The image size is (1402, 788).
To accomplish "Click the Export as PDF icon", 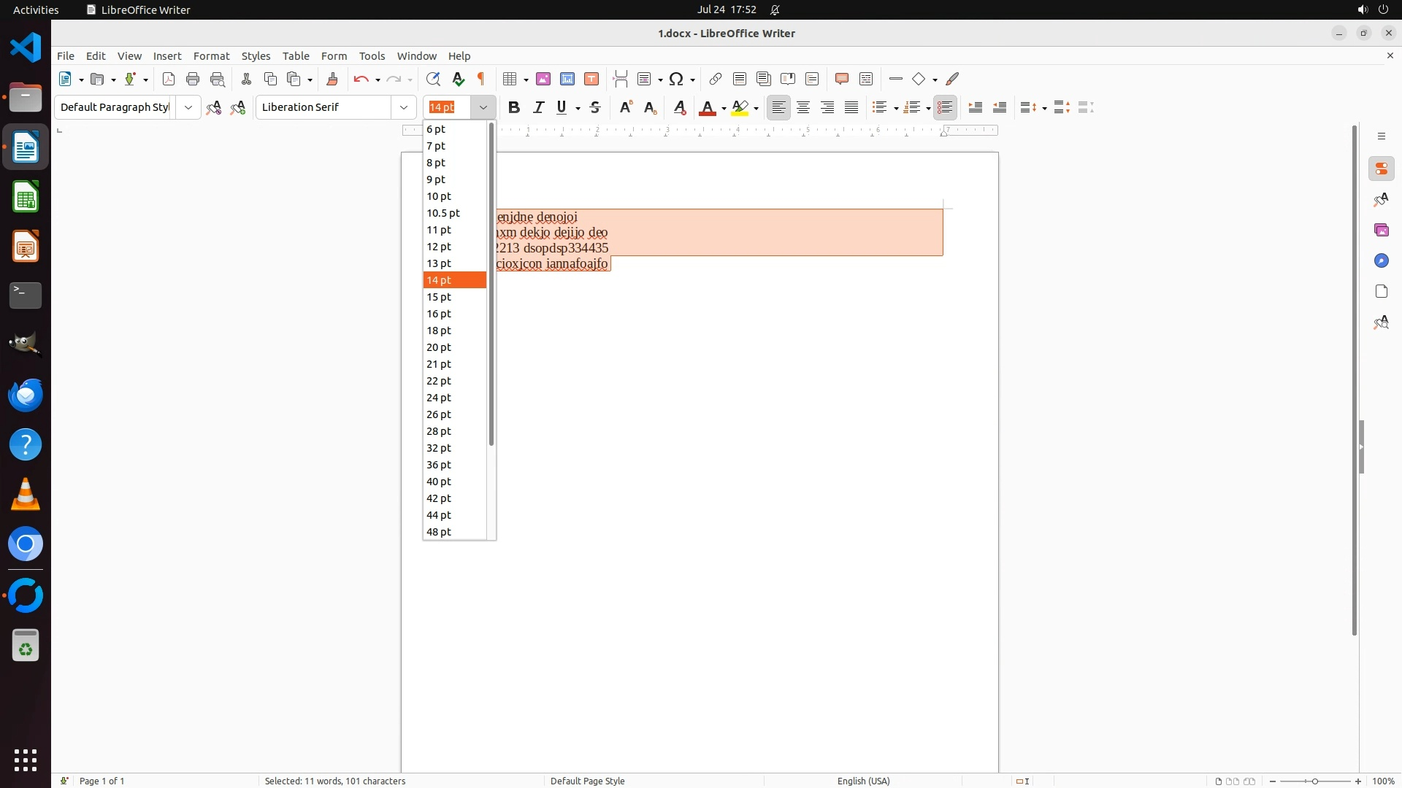I will [x=169, y=79].
